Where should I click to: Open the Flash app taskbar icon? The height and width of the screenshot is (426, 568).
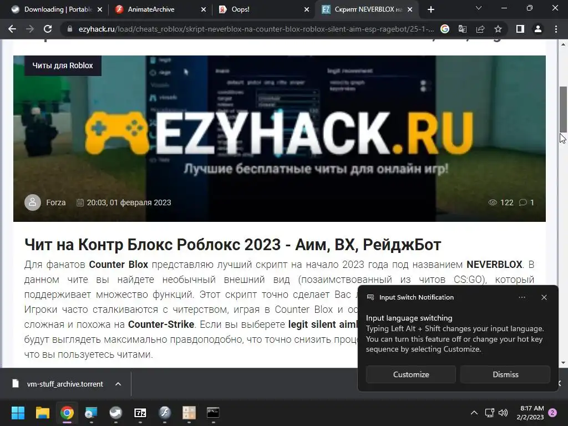[164, 413]
